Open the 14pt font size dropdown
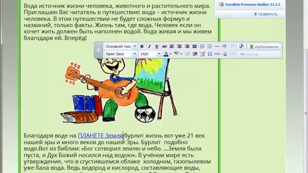The image size is (308, 173). coord(159,54)
